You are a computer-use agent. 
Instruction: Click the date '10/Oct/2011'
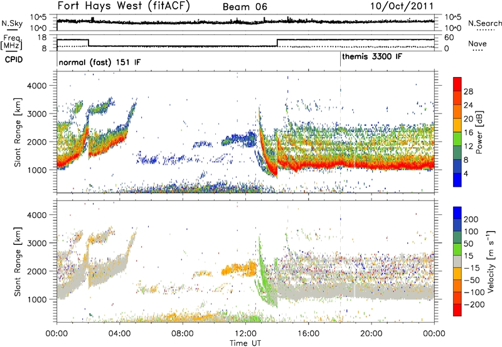pyautogui.click(x=402, y=6)
